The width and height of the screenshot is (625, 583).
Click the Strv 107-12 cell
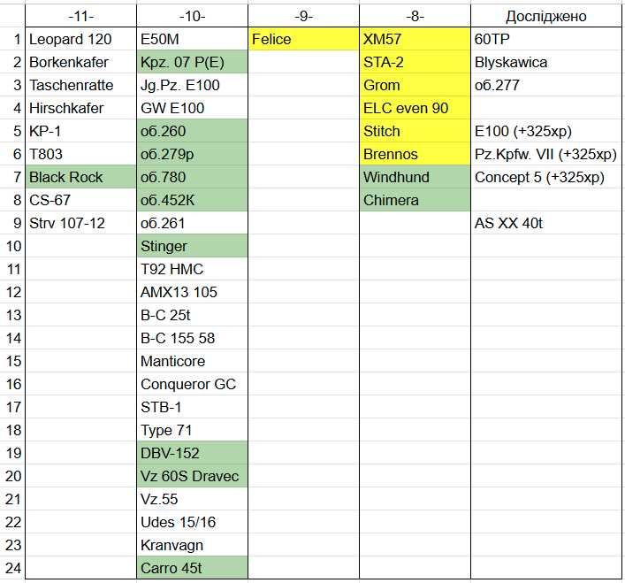tap(80, 223)
